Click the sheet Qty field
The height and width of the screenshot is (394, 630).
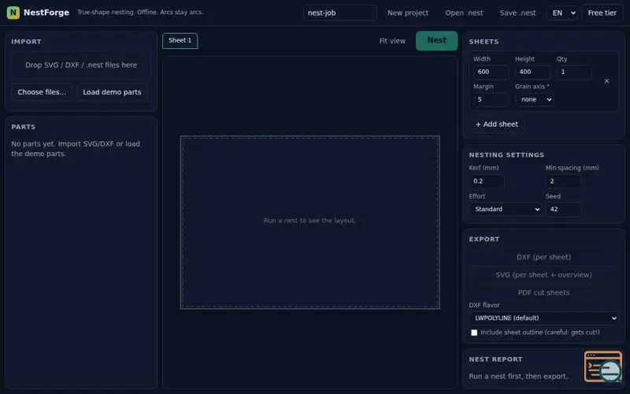(574, 72)
